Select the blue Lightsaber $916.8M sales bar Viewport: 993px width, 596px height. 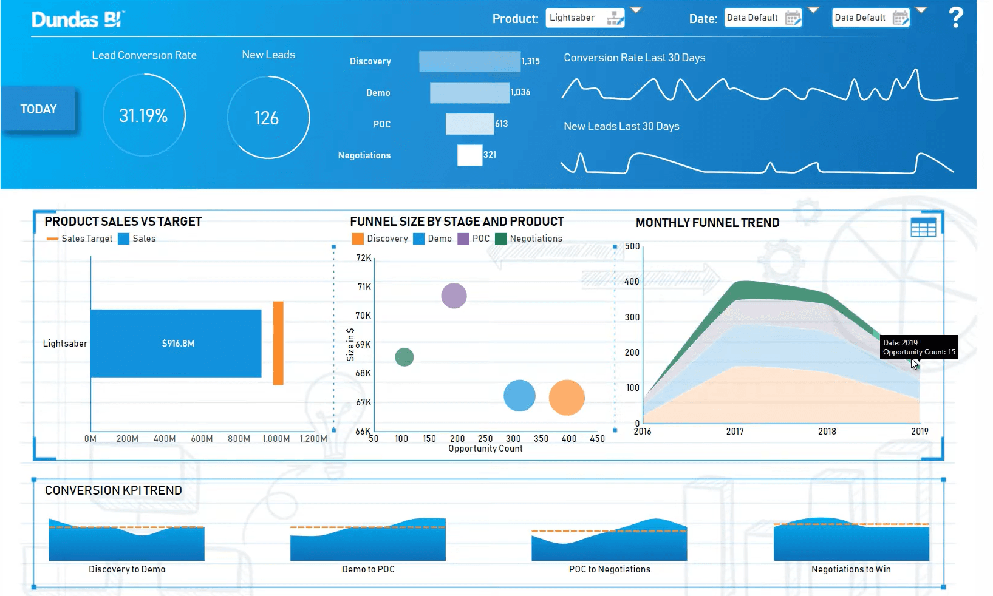coord(176,344)
